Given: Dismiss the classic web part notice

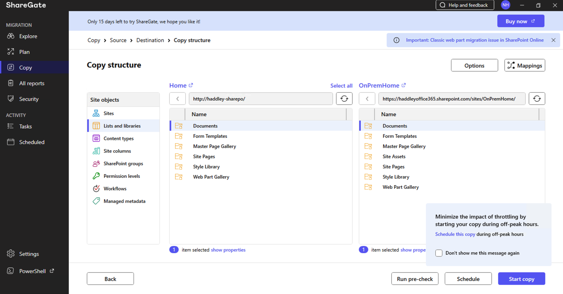Looking at the screenshot, I should 553,40.
